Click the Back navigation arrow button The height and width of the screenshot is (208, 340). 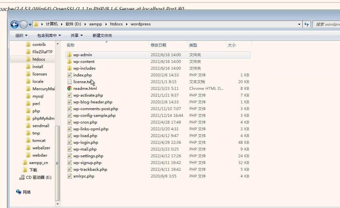14,24
